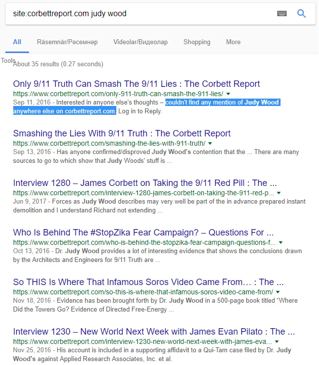Click highlighted text 'couldn't find any mention of Judy Wood'
This screenshot has width=319, height=365.
(x=222, y=103)
